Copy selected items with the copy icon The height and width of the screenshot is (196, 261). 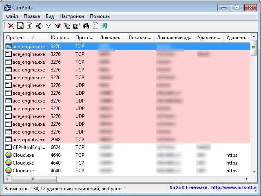point(67,26)
